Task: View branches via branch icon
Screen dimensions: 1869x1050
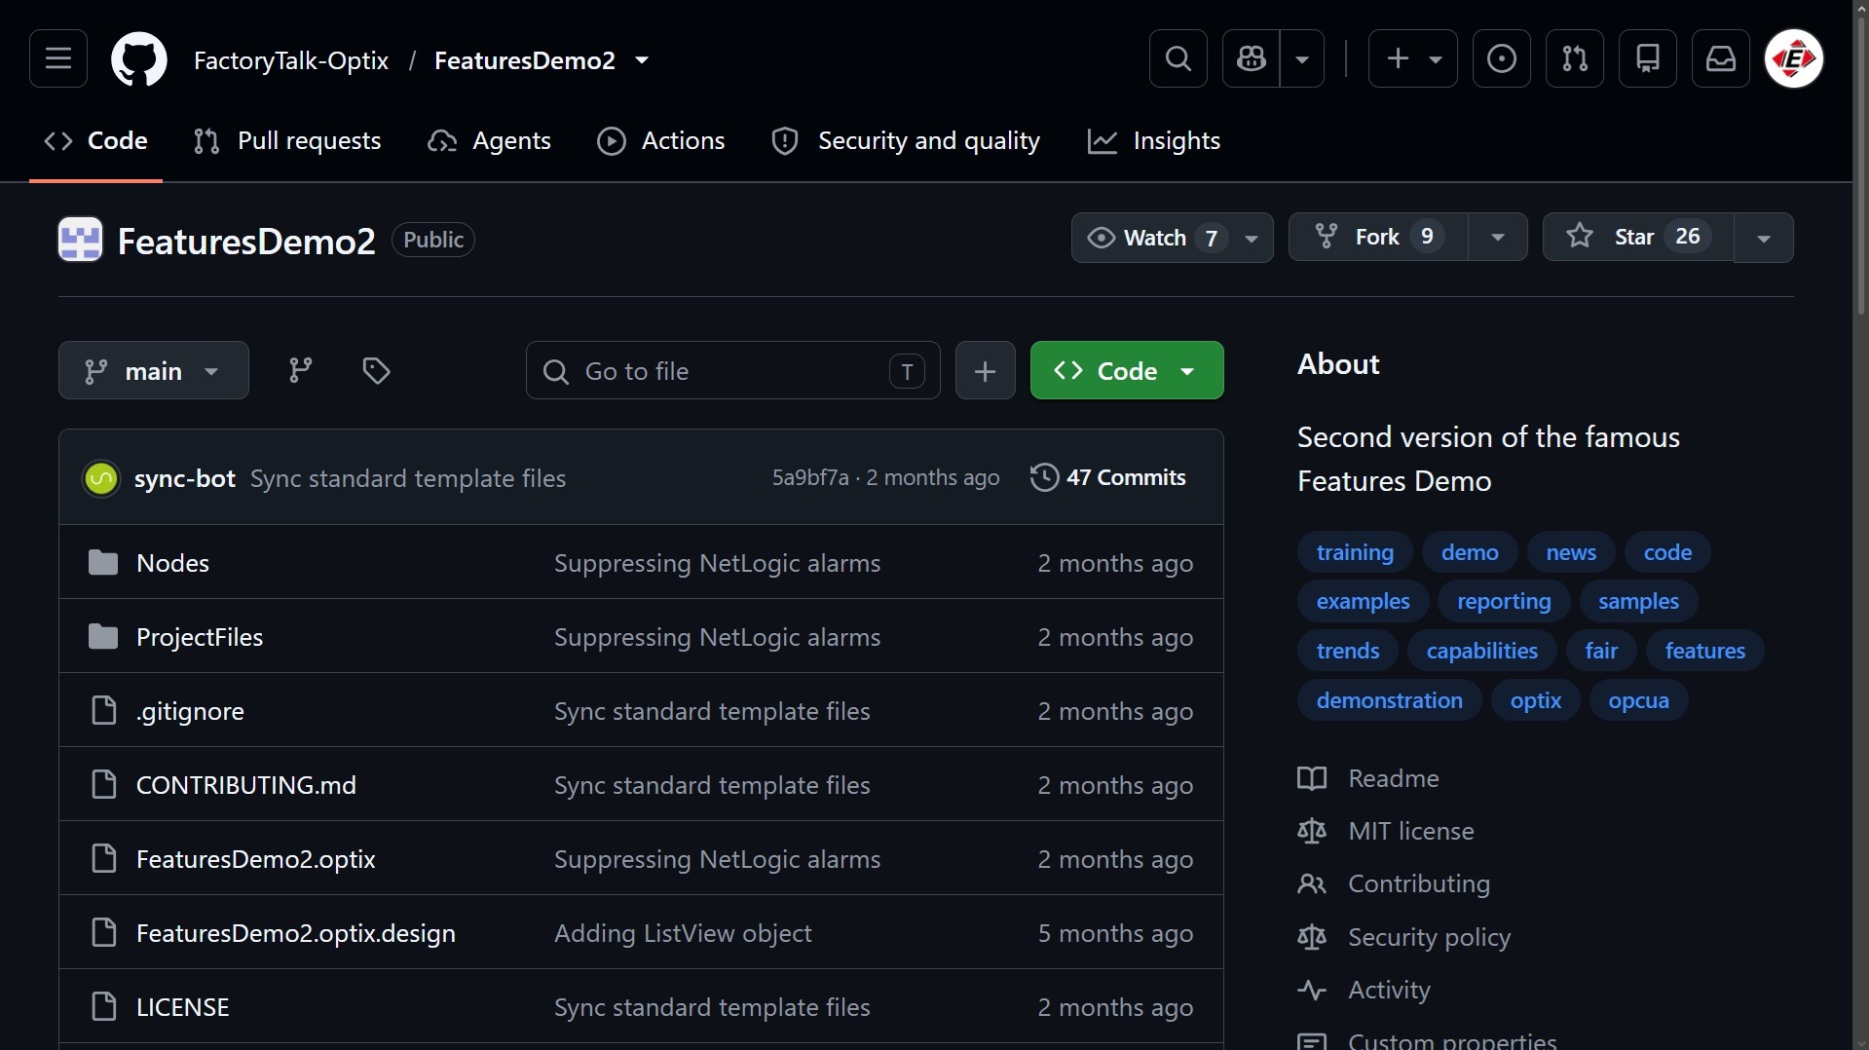Action: (301, 370)
